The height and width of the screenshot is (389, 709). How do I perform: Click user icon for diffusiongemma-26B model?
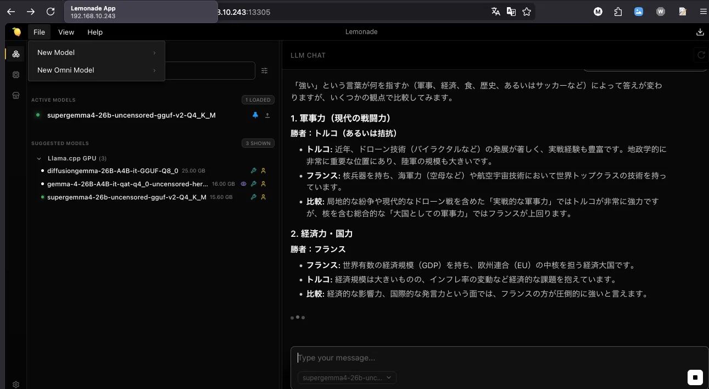263,171
